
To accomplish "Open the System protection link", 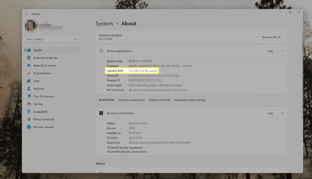I will click(160, 100).
